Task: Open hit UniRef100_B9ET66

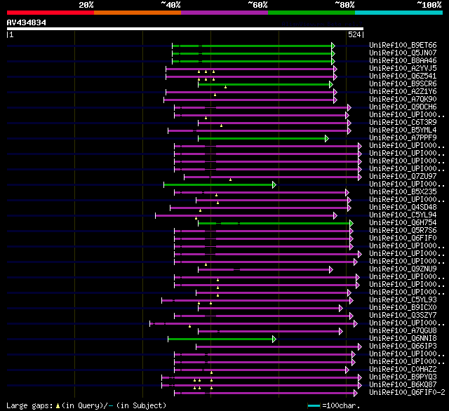Action: 403,45
